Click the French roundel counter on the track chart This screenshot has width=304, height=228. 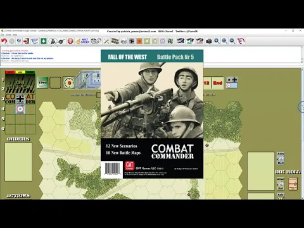pyautogui.click(x=20, y=109)
